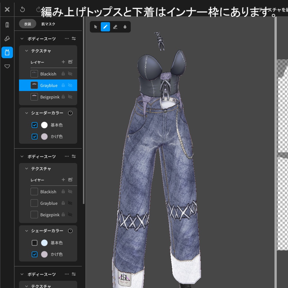Open the ボディースーツ options via the ellipsis menu

pyautogui.click(x=67, y=38)
